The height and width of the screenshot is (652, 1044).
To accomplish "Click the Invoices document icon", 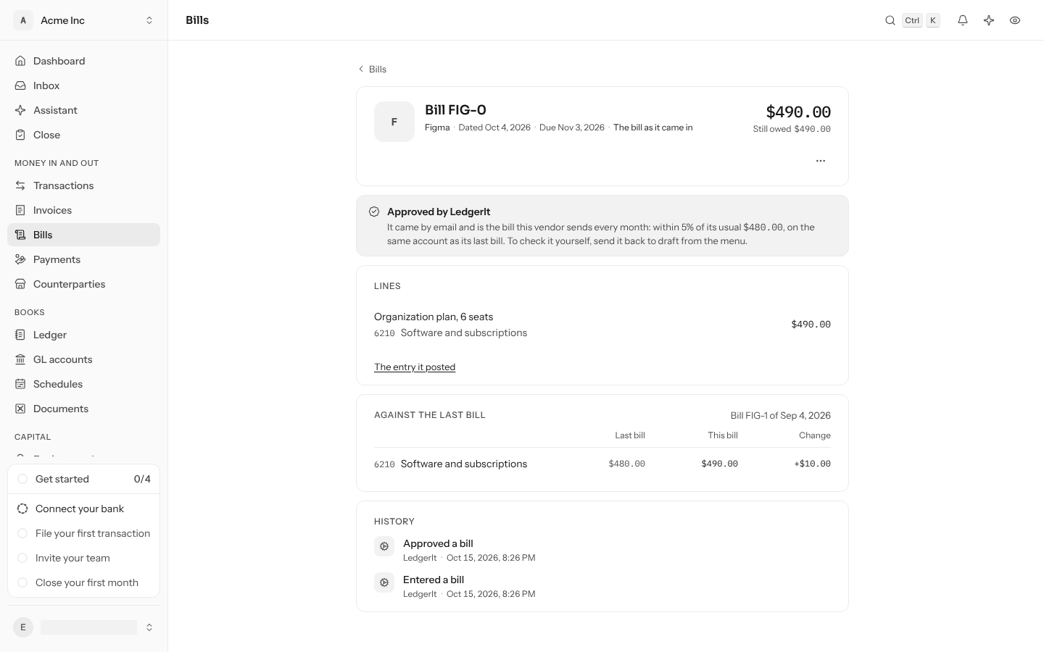I will (20, 210).
